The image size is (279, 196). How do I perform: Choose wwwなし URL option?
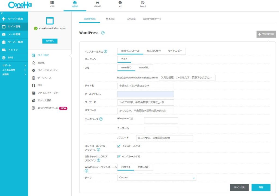click(144, 68)
